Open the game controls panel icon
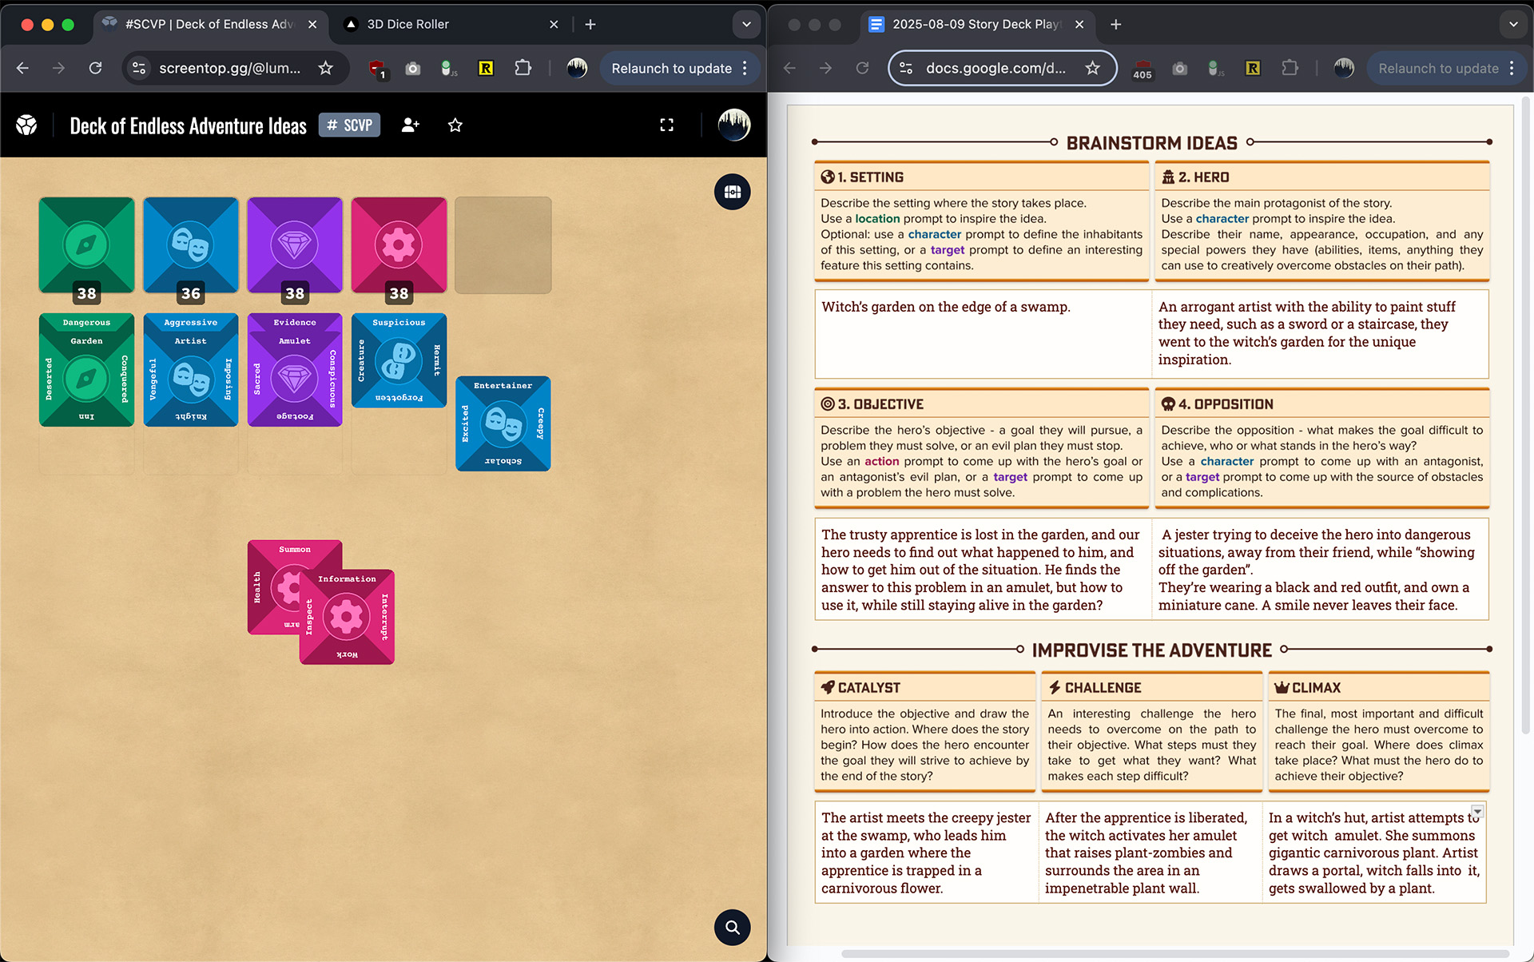Viewport: 1534px width, 962px height. 732,192
